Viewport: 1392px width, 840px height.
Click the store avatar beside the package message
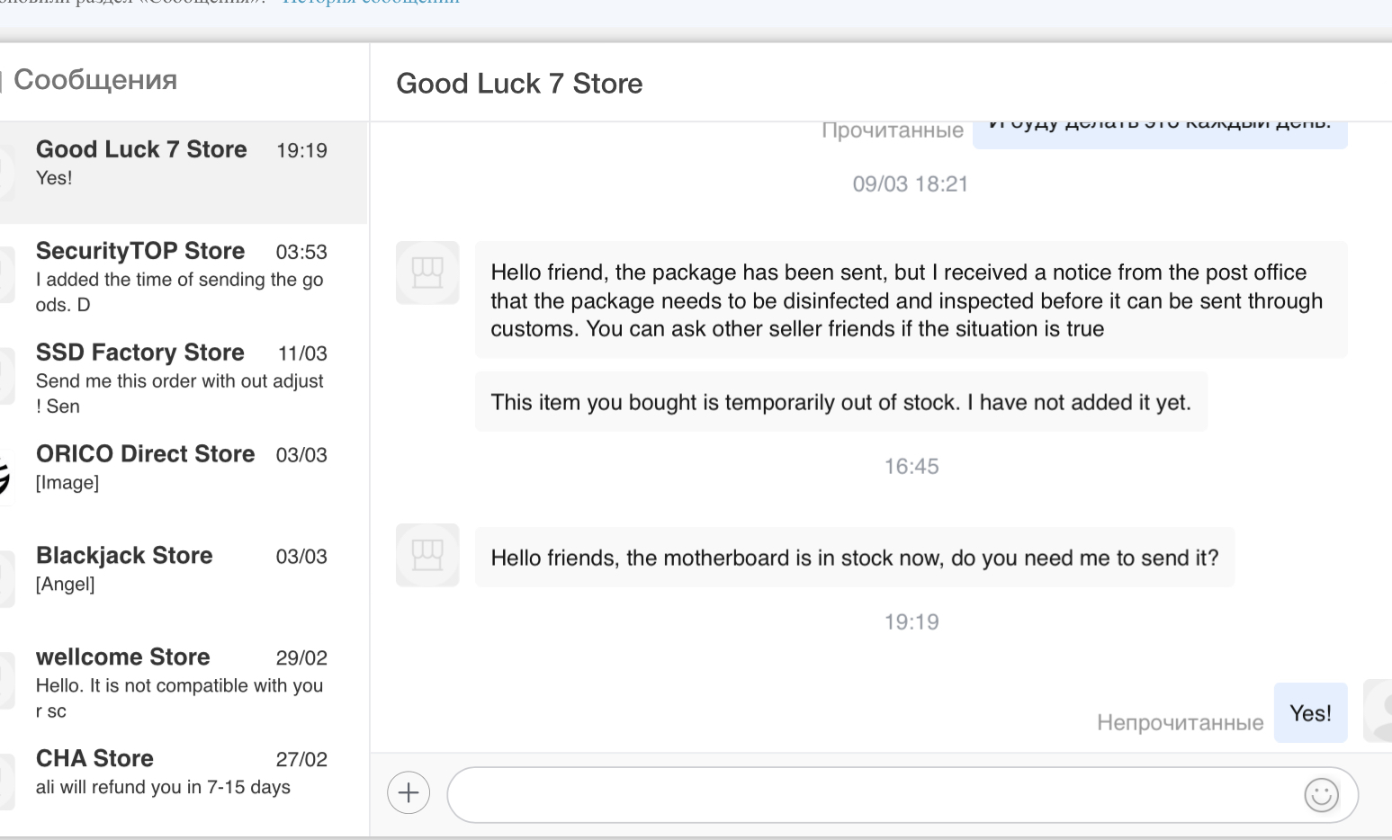[427, 273]
